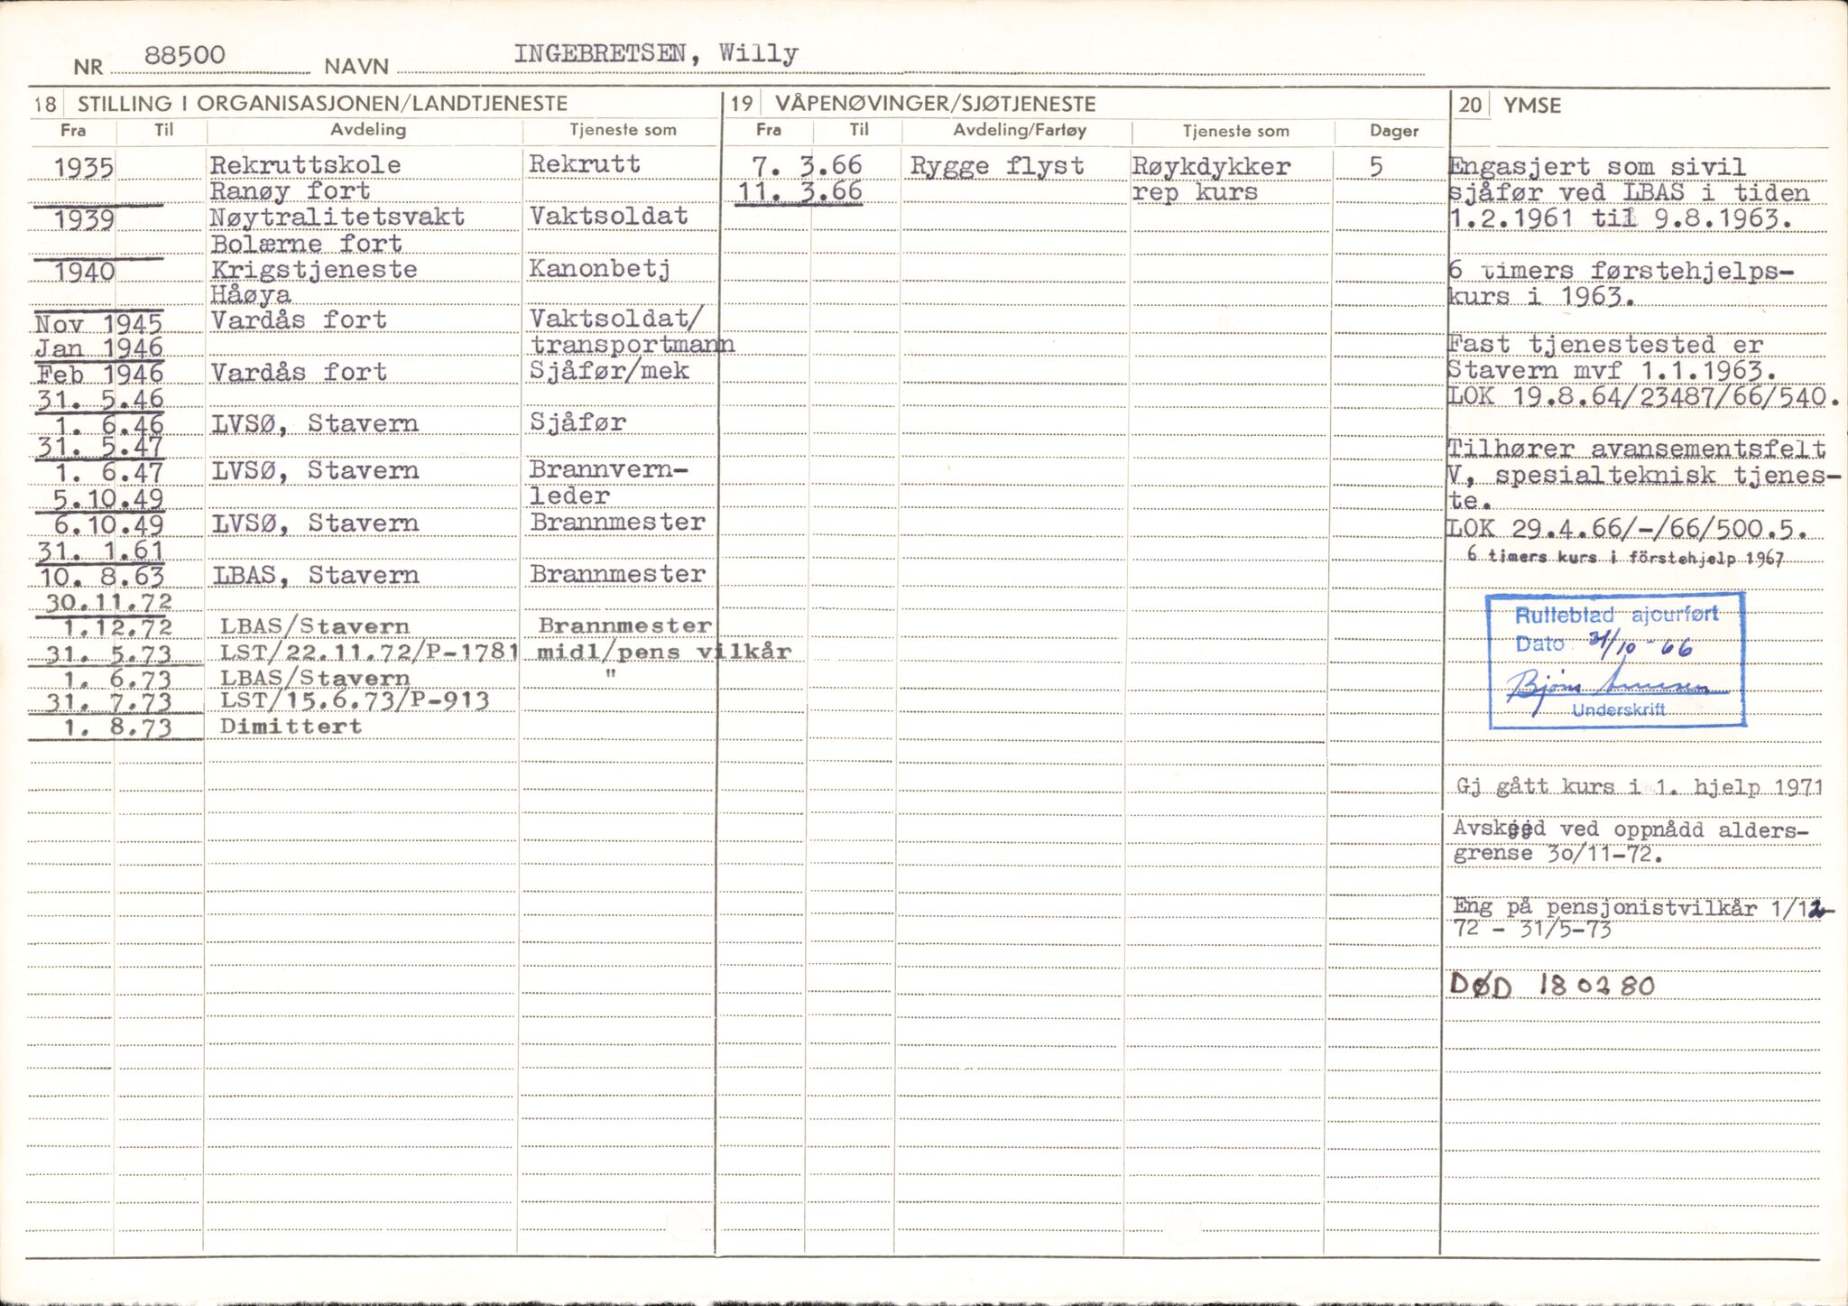This screenshot has height=1306, width=1848.
Task: Select the 1.2.1961 til 9.8.1963 line
Action: pyautogui.click(x=1620, y=218)
